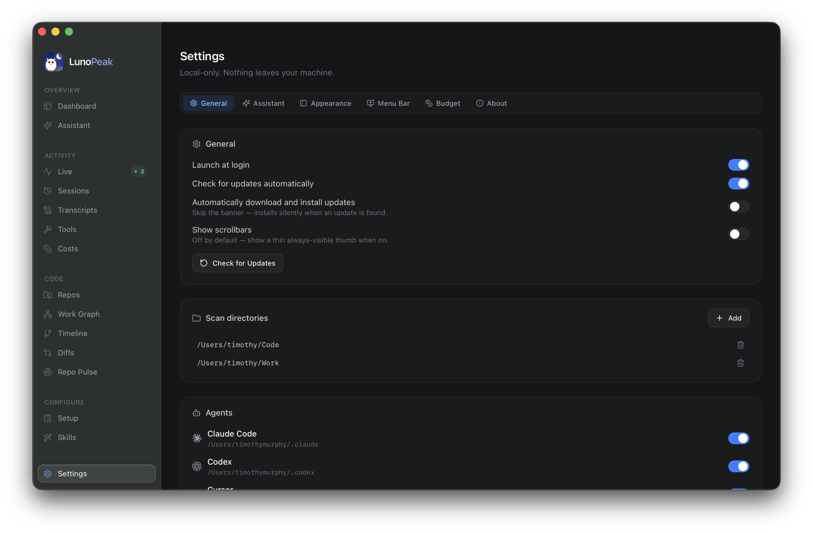The width and height of the screenshot is (813, 533).
Task: Open Dashboard from the sidebar
Action: tap(96, 106)
